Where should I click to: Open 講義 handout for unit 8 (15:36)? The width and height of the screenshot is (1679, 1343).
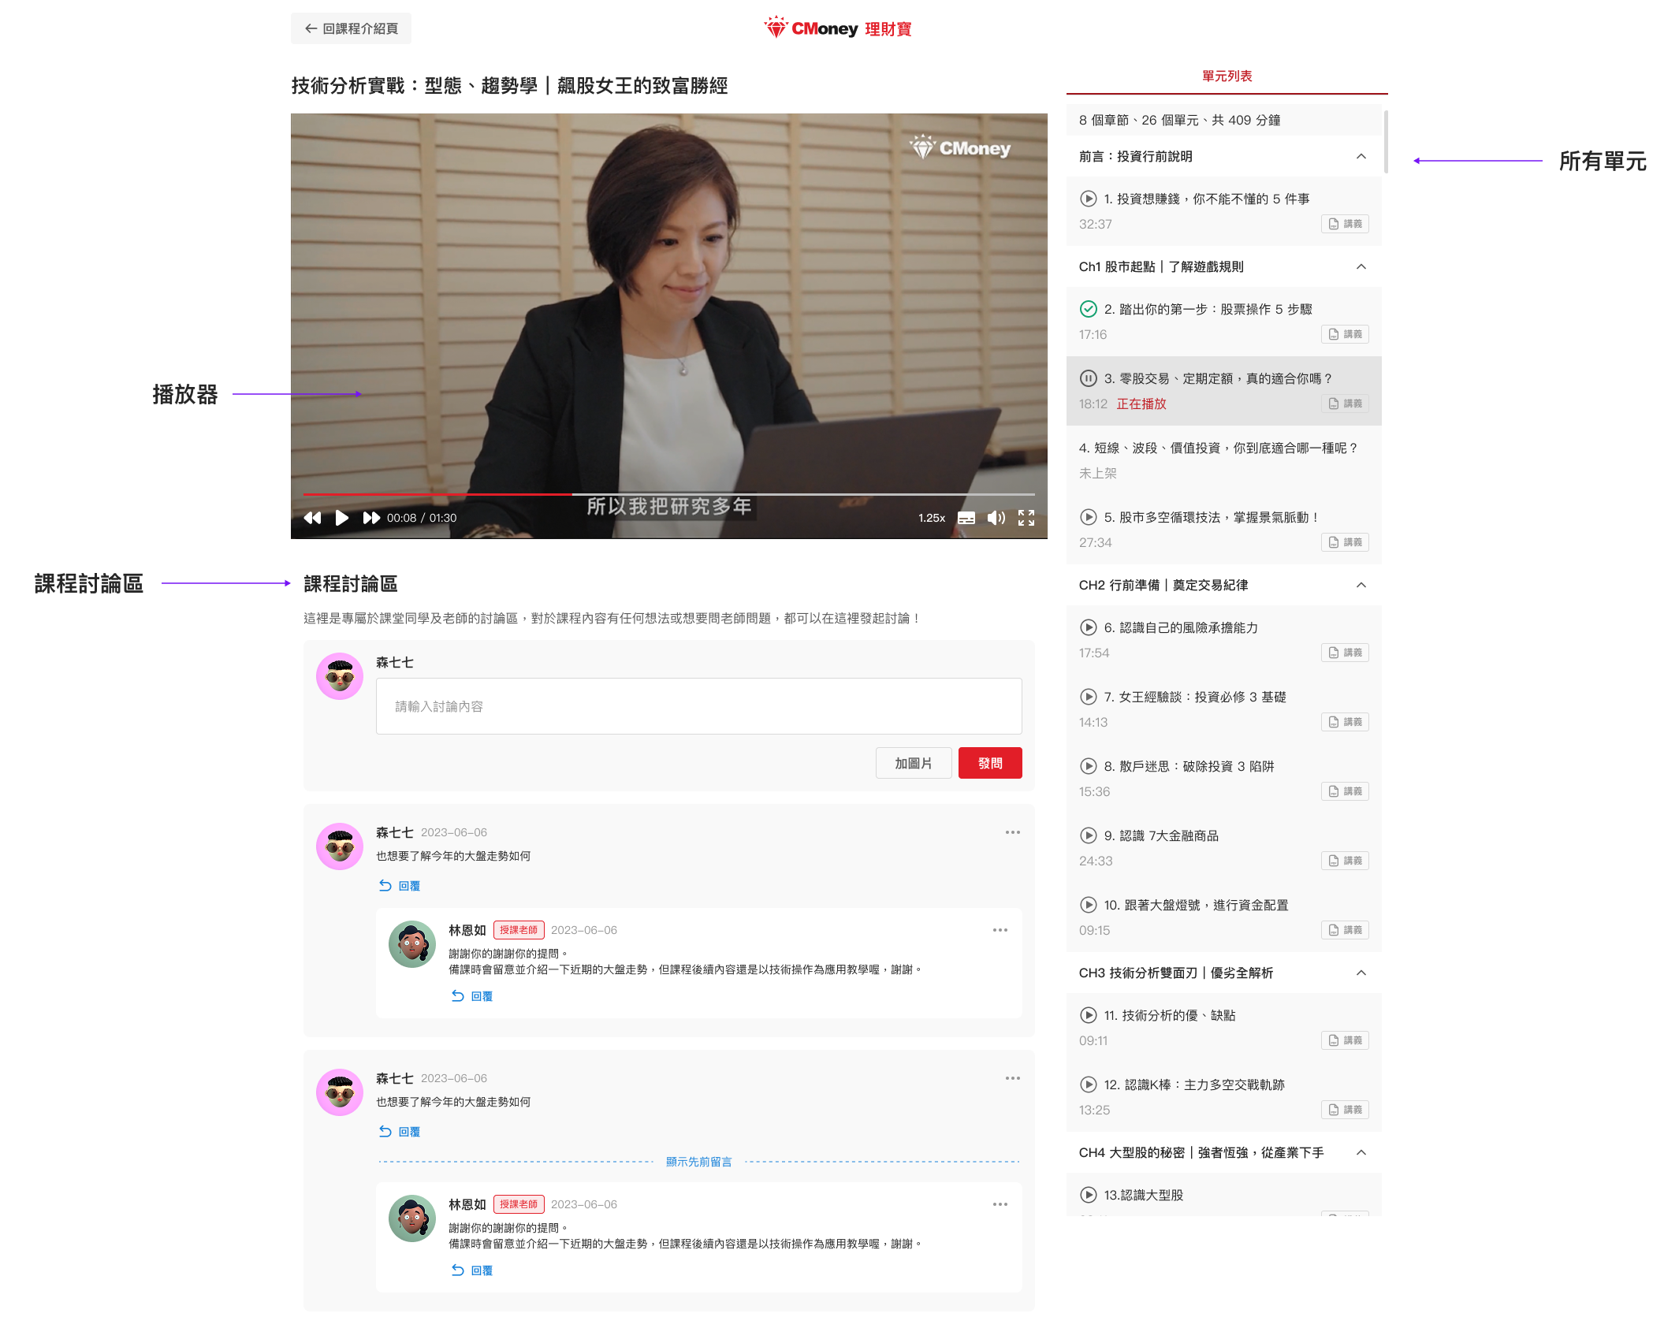[1345, 791]
